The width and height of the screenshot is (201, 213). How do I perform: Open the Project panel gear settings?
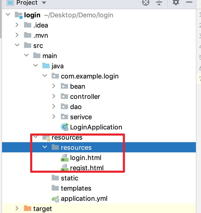(x=176, y=2)
